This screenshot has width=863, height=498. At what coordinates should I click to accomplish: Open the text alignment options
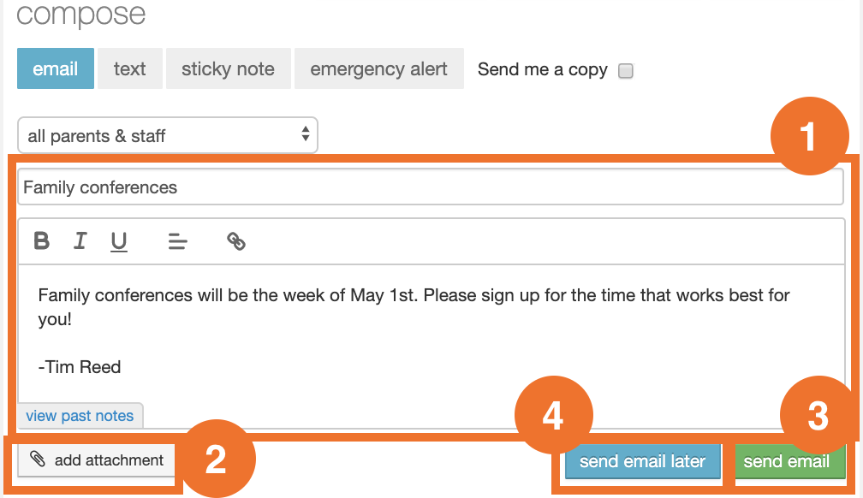(x=177, y=240)
